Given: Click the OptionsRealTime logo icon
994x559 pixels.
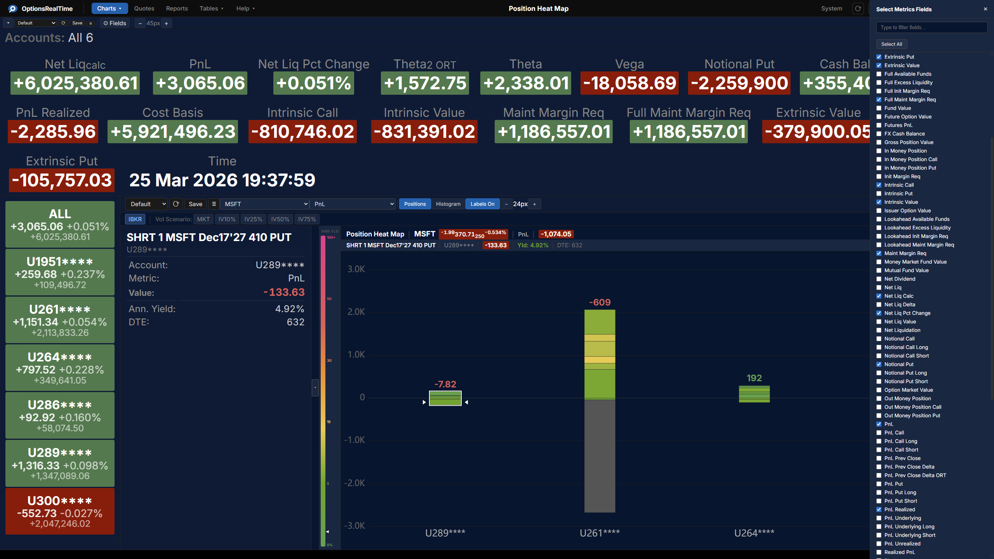Looking at the screenshot, I should coord(12,8).
